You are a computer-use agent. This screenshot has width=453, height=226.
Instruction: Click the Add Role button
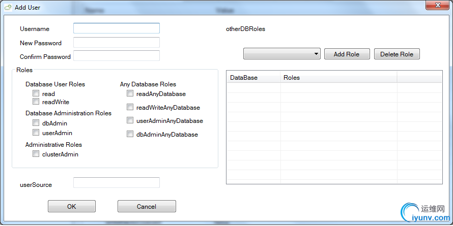[347, 54]
